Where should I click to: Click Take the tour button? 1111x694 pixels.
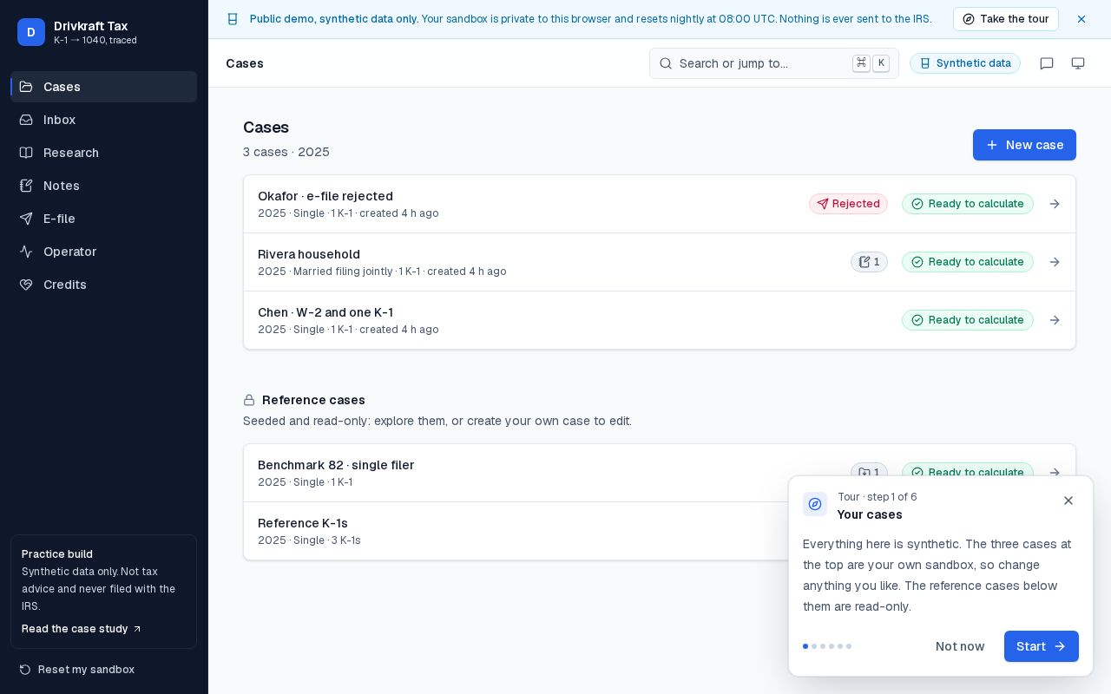tap(1005, 19)
